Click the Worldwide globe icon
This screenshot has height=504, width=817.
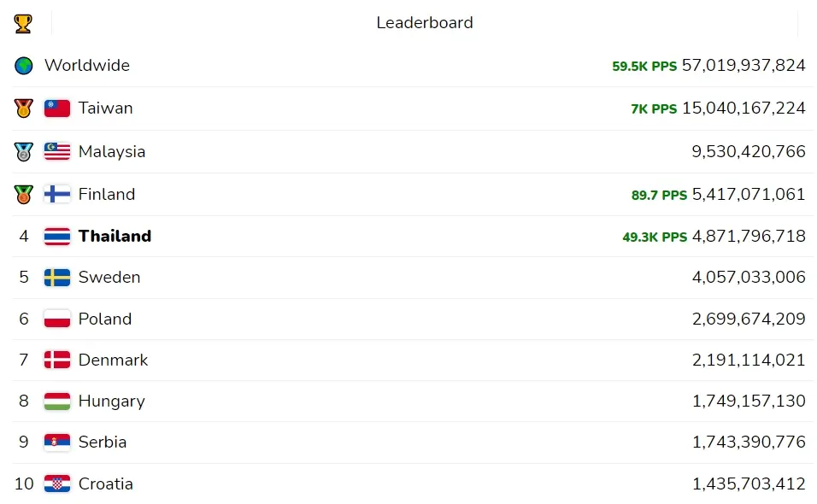click(23, 66)
